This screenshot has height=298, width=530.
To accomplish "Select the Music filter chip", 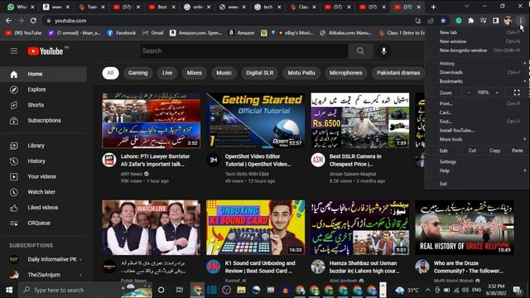I will (224, 73).
